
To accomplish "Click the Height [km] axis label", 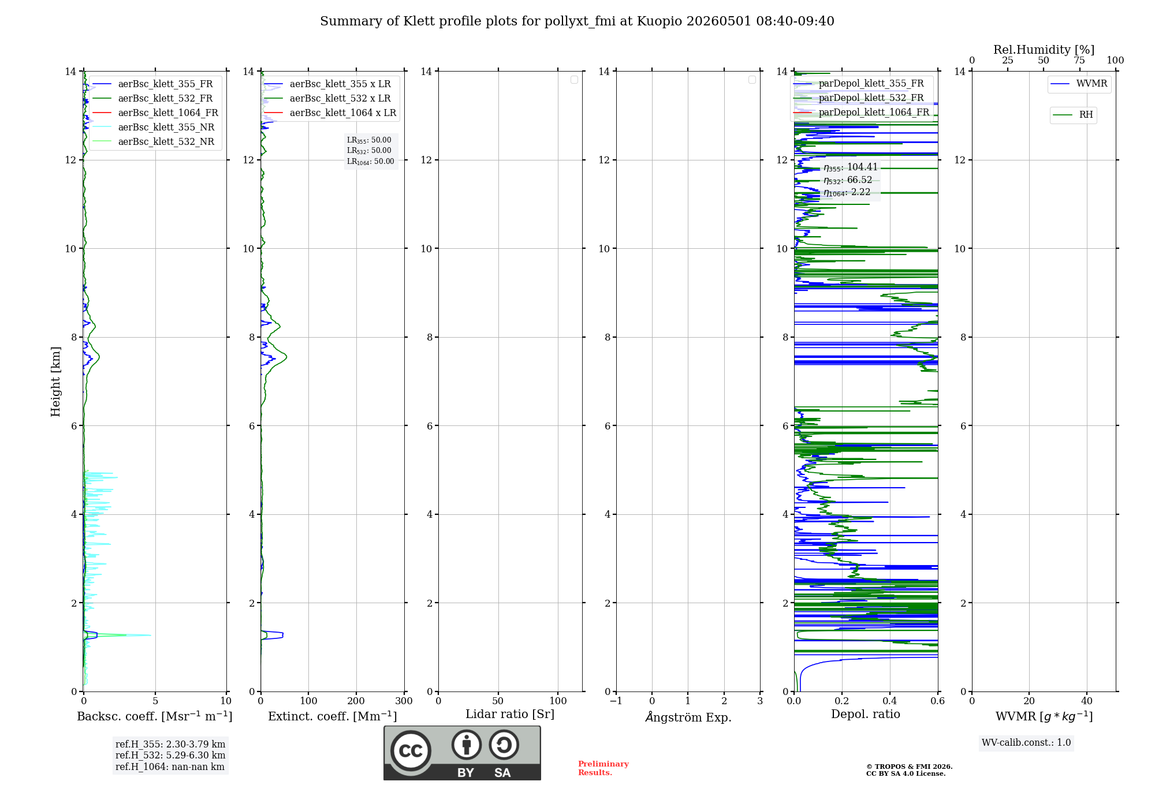I will point(55,382).
